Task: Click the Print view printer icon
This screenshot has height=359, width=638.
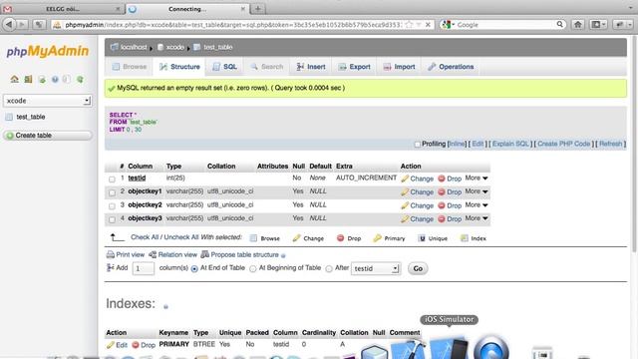Action: point(111,255)
